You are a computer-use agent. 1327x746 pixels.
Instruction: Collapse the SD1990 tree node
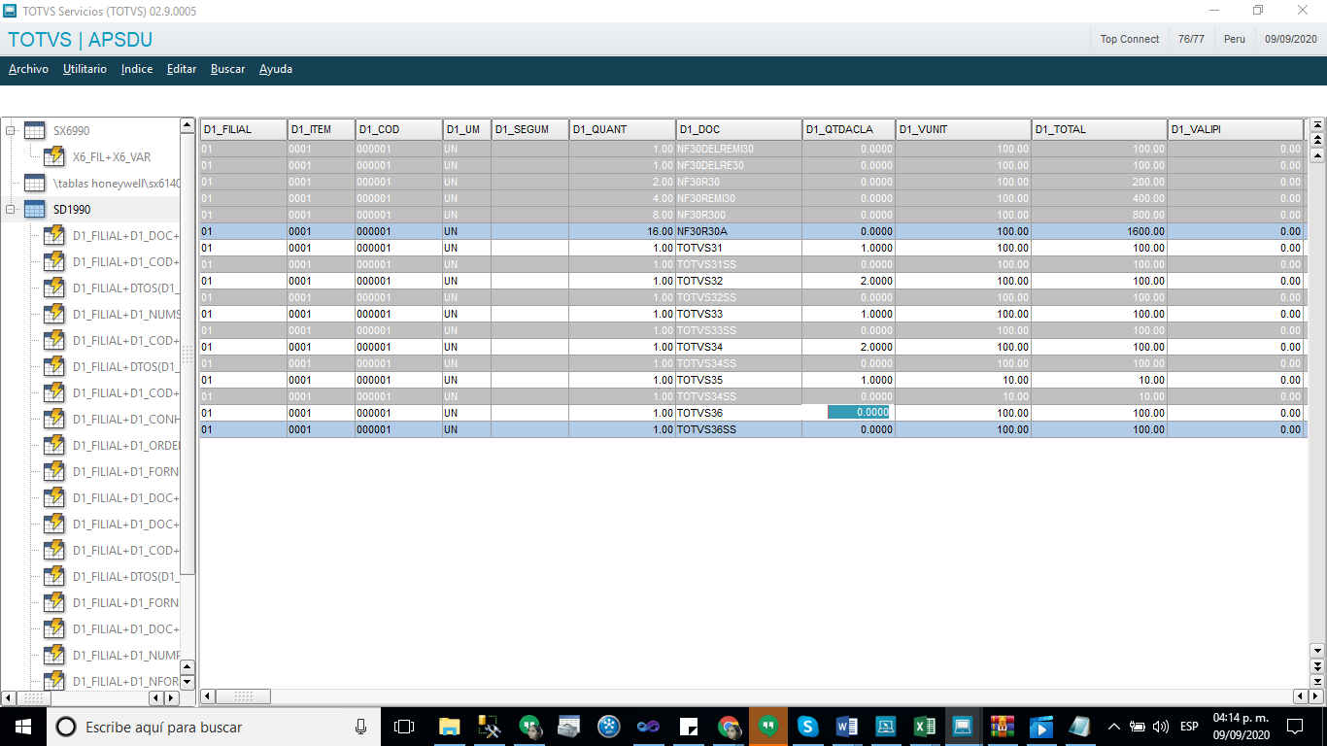coord(11,209)
